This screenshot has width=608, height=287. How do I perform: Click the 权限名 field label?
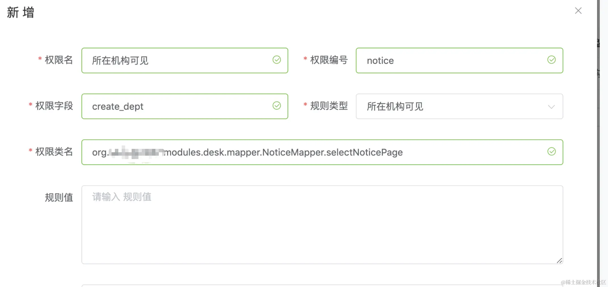(59, 60)
